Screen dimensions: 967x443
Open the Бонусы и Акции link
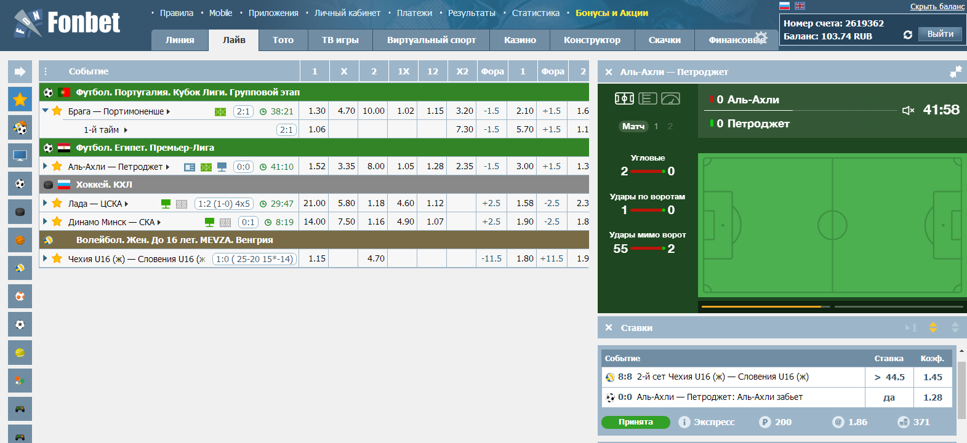(x=612, y=13)
